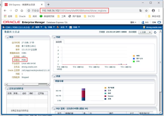Click the address bar URL
The height and width of the screenshot is (116, 164).
point(74,11)
